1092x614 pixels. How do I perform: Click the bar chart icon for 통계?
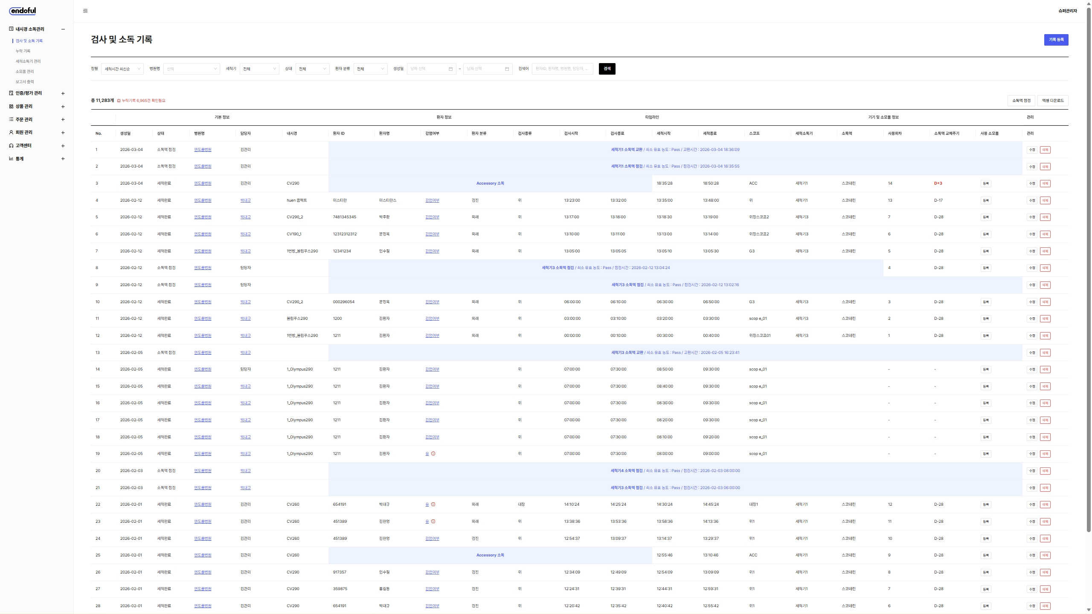pyautogui.click(x=11, y=159)
